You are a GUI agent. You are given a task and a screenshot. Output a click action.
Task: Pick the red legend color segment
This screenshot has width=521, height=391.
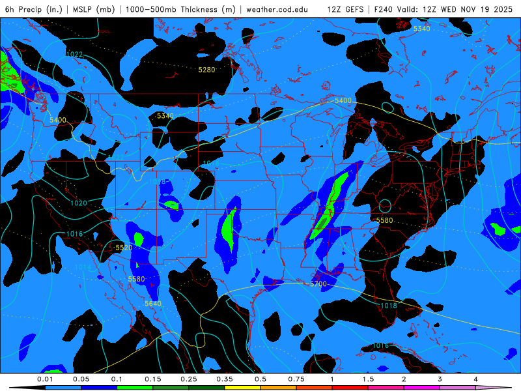350,388
